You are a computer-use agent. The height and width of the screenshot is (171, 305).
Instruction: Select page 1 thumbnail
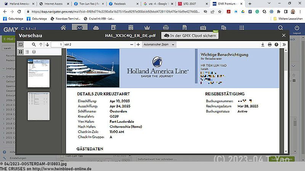tap(39, 73)
